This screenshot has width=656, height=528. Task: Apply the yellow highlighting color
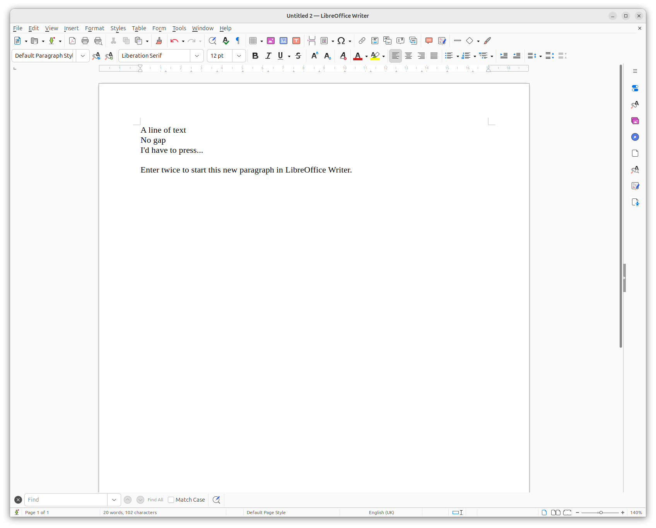(x=375, y=56)
